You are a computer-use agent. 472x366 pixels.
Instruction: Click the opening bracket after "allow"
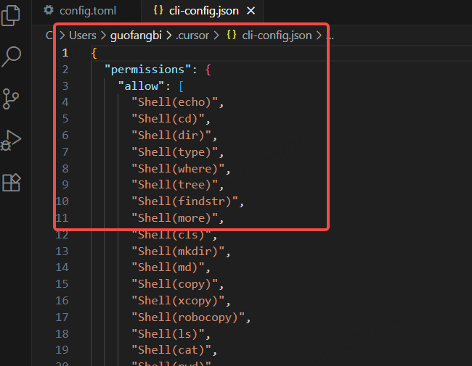[181, 86]
